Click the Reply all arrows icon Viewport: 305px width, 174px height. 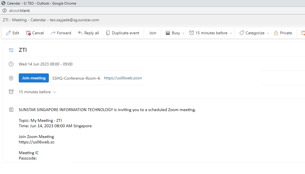coord(80,33)
